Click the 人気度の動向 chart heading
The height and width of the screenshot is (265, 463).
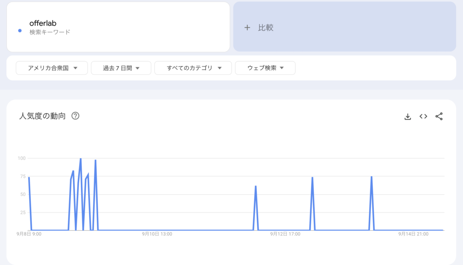(43, 116)
